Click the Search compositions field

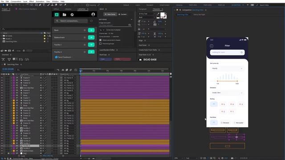click(71, 21)
